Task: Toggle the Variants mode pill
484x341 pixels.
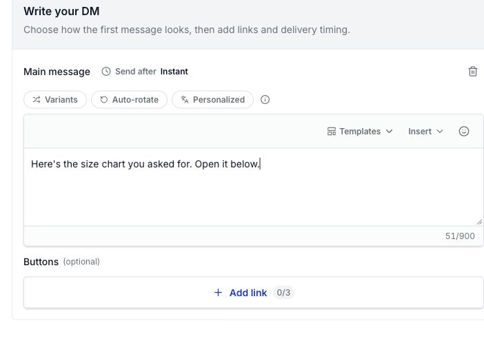Action: click(55, 100)
